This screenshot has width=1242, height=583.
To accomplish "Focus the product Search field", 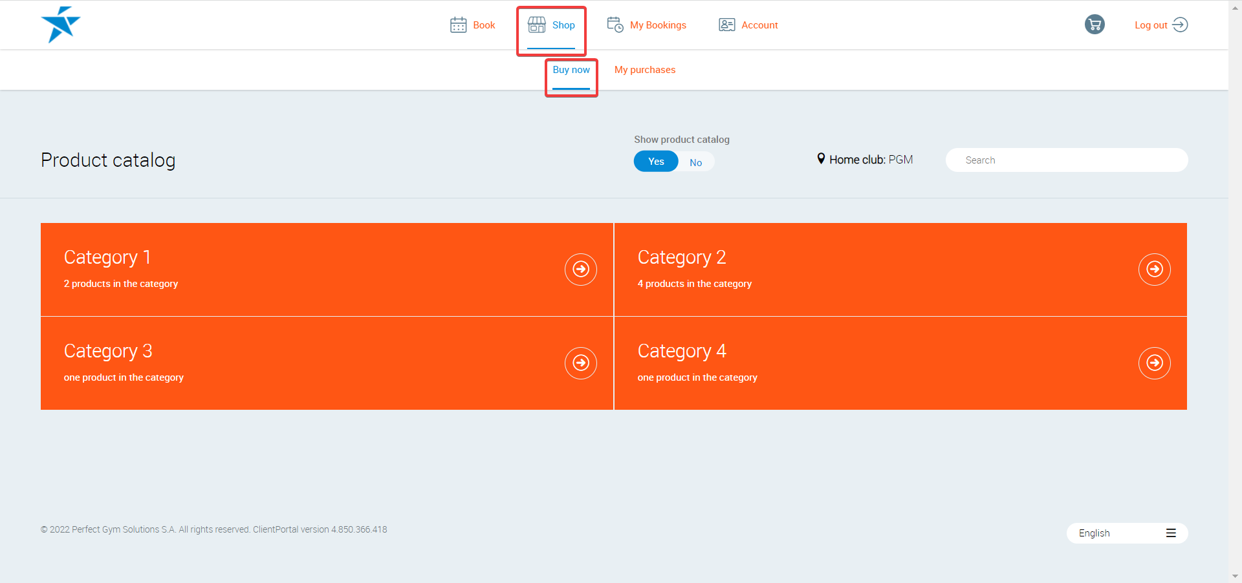I will pos(1066,160).
